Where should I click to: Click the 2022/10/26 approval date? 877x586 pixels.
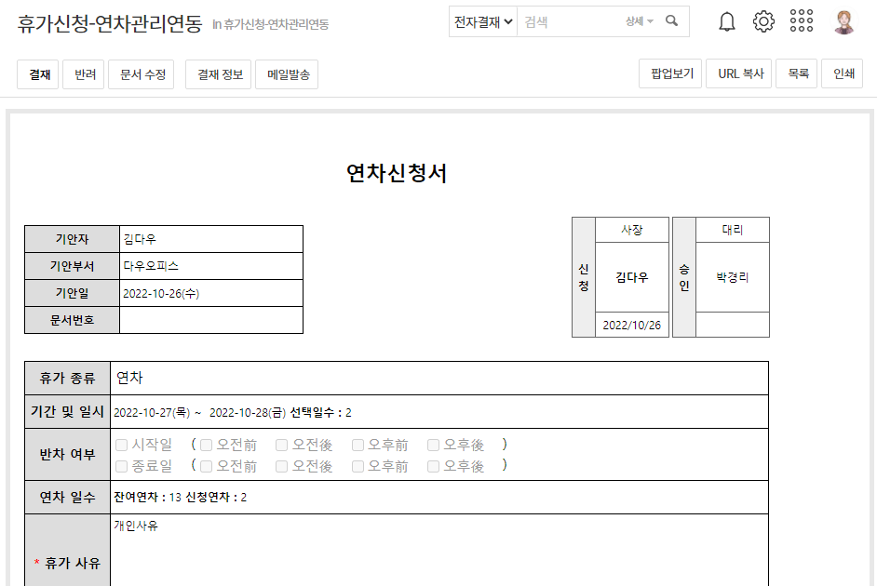[631, 326]
